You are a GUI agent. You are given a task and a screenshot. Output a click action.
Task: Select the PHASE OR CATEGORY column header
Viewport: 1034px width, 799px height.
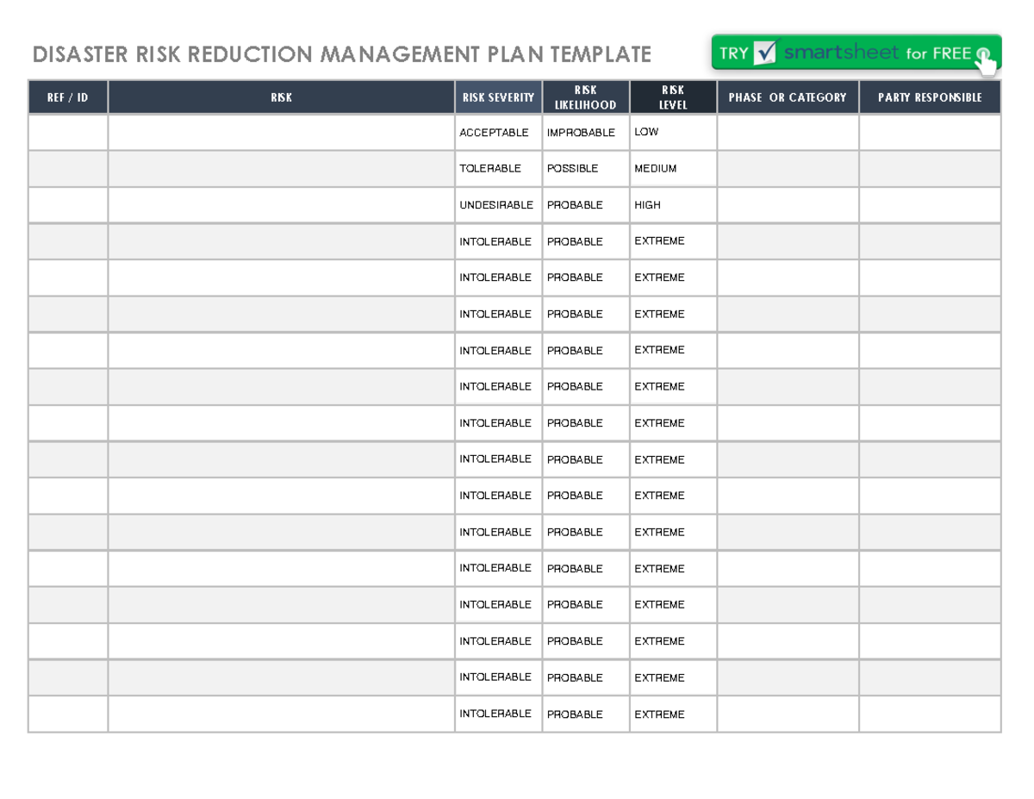[788, 97]
